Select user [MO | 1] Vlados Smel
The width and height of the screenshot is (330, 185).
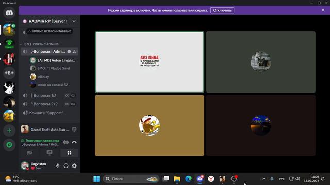pyautogui.click(x=54, y=68)
